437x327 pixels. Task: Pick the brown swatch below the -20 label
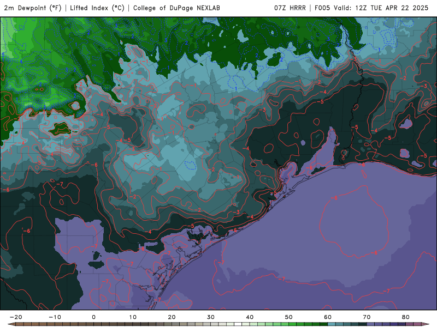20,324
